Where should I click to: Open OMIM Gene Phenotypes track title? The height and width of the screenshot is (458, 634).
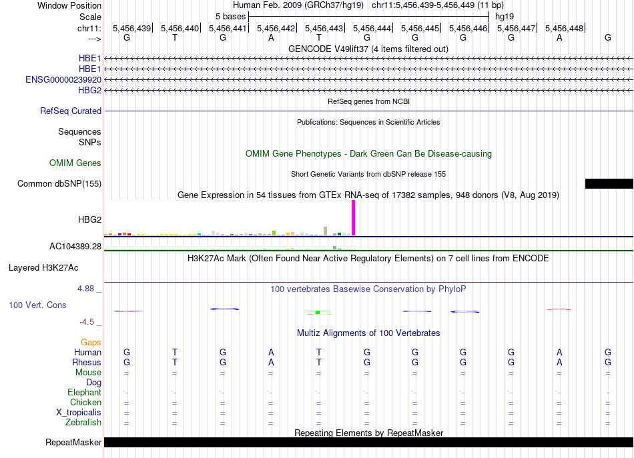pos(368,153)
